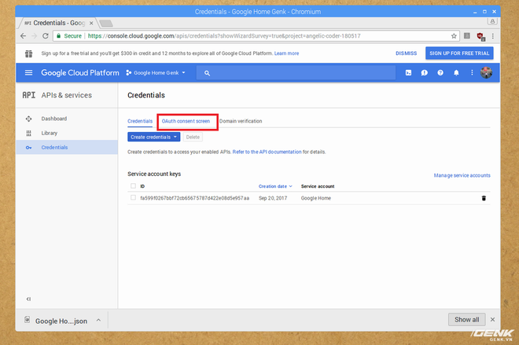The image size is (519, 345).
Task: Click the red shield extension icon
Action: (480, 36)
